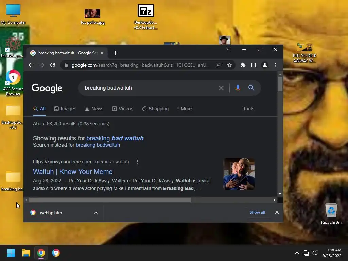The height and width of the screenshot is (261, 348).
Task: Expand the More search categories menu
Action: pos(185,109)
